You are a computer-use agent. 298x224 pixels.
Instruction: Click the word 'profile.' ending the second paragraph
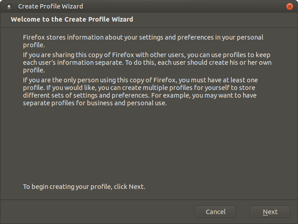(x=34, y=71)
